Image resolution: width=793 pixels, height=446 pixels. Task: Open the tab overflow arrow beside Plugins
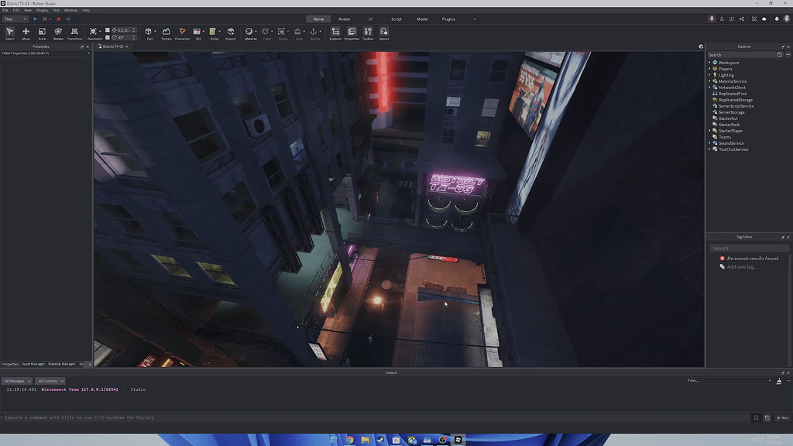click(475, 19)
